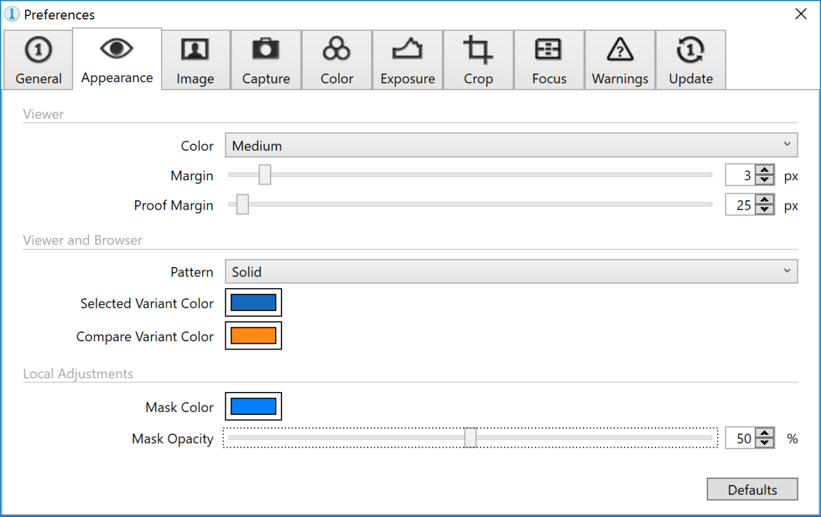Select the Crop tool icon
The width and height of the screenshot is (821, 517).
(x=478, y=49)
